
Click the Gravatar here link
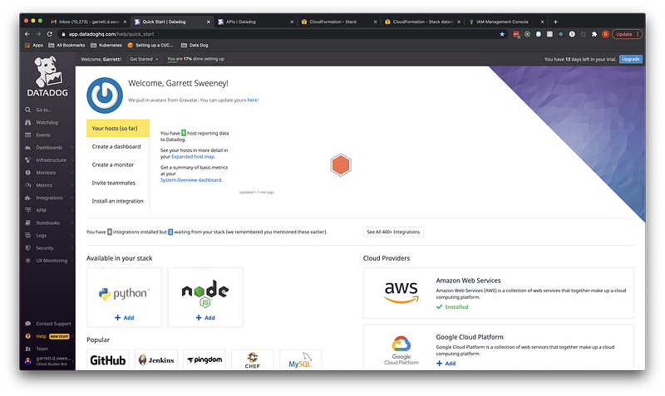253,100
